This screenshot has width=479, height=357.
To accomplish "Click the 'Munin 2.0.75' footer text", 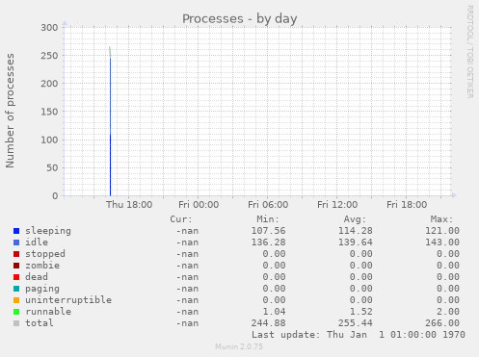I will pos(239,346).
